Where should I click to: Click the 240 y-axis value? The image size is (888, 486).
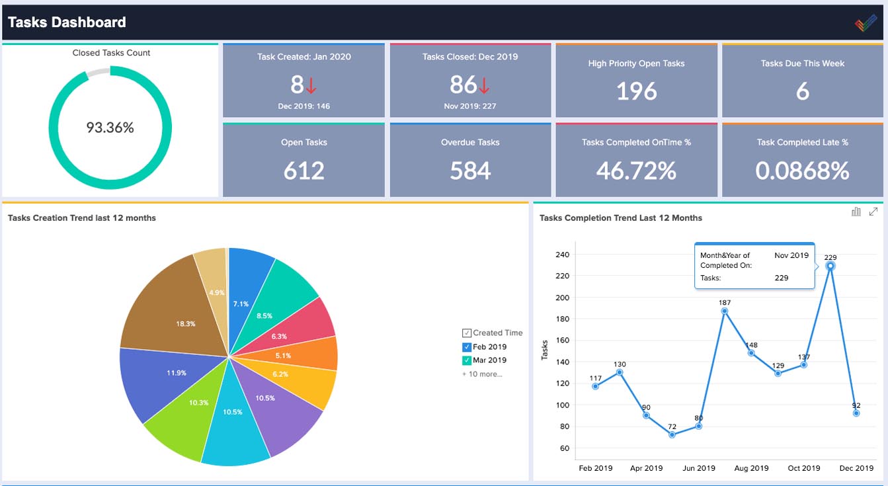(x=562, y=255)
